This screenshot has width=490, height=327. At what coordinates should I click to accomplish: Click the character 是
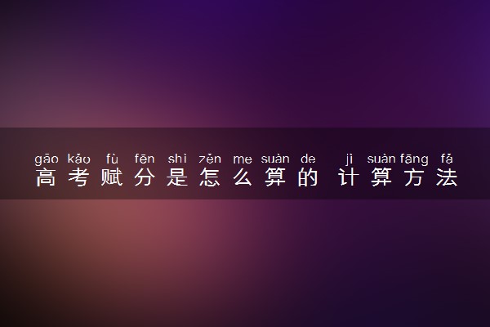pos(177,177)
